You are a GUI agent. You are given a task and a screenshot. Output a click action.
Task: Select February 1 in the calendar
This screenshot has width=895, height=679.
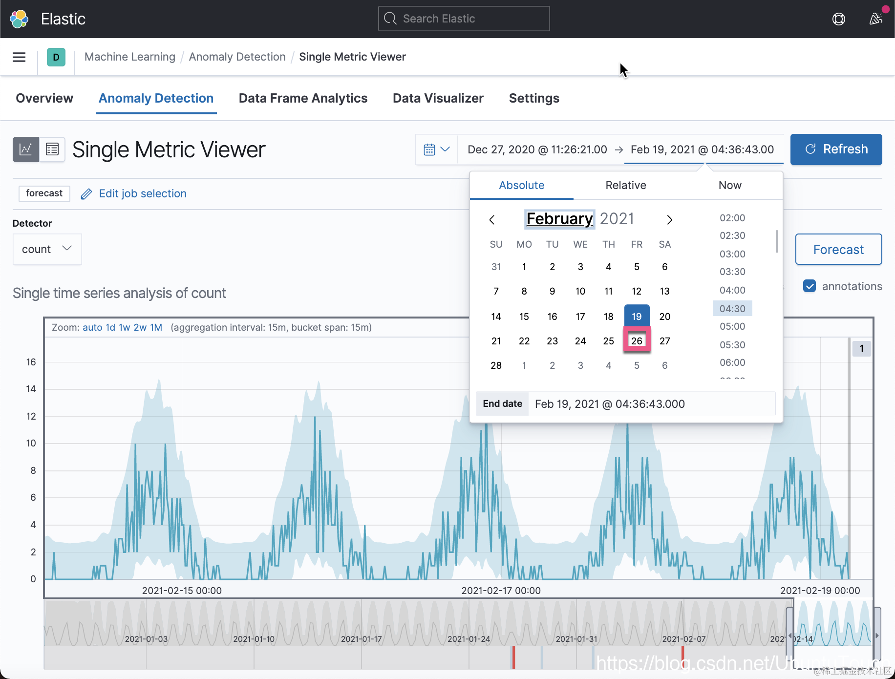pyautogui.click(x=524, y=267)
